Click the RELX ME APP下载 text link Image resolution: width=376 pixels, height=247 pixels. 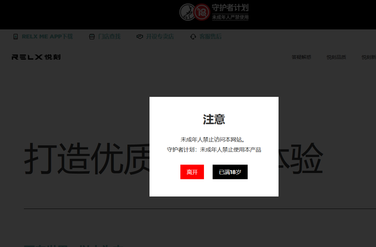[x=48, y=36]
